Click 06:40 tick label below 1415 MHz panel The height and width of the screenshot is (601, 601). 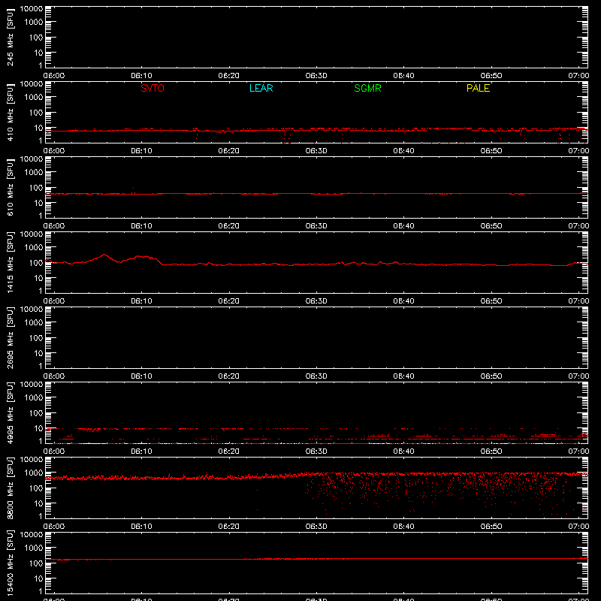403,301
